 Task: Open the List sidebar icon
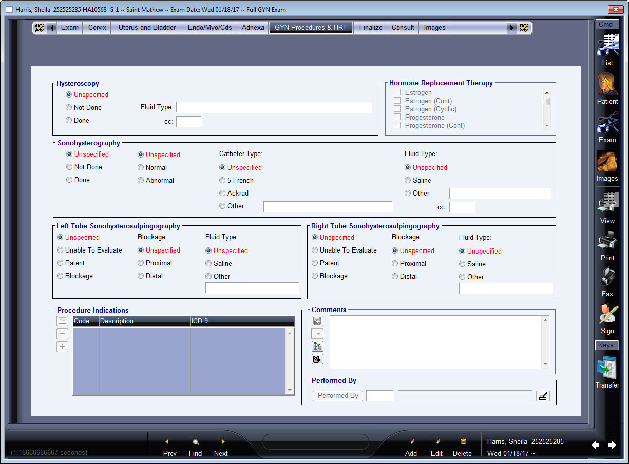(607, 45)
